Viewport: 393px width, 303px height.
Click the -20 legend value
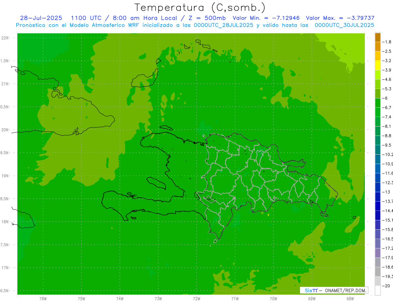click(x=386, y=286)
